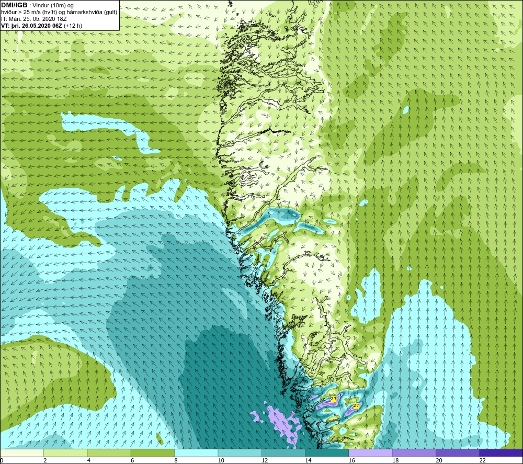Click the 4–6 m/s green color swatch
This screenshot has height=464, width=523.
pos(109,452)
